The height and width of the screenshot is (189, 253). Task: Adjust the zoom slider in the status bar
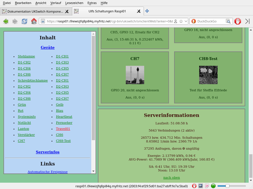(x=227, y=186)
